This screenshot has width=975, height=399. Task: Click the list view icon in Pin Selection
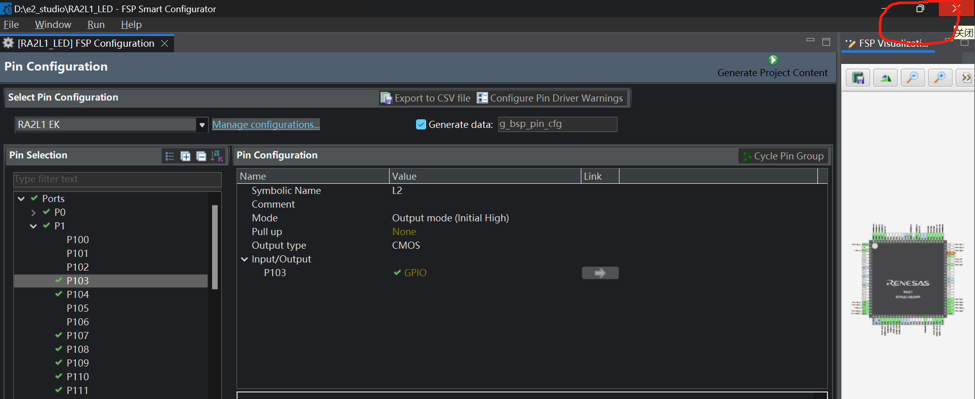pos(170,156)
